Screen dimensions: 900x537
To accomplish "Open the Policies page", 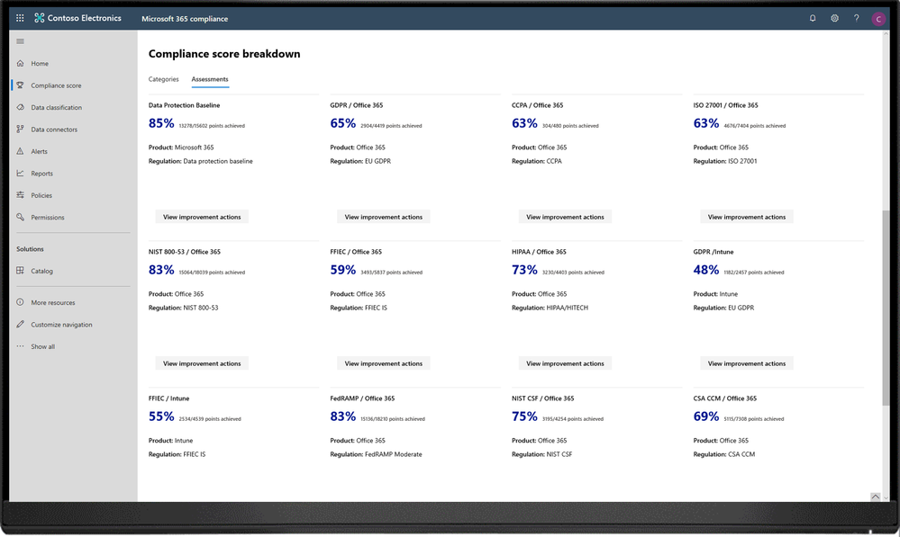I will pos(41,195).
